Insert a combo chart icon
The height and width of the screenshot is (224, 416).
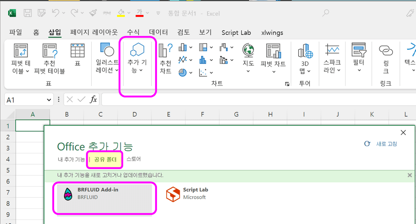[224, 60]
